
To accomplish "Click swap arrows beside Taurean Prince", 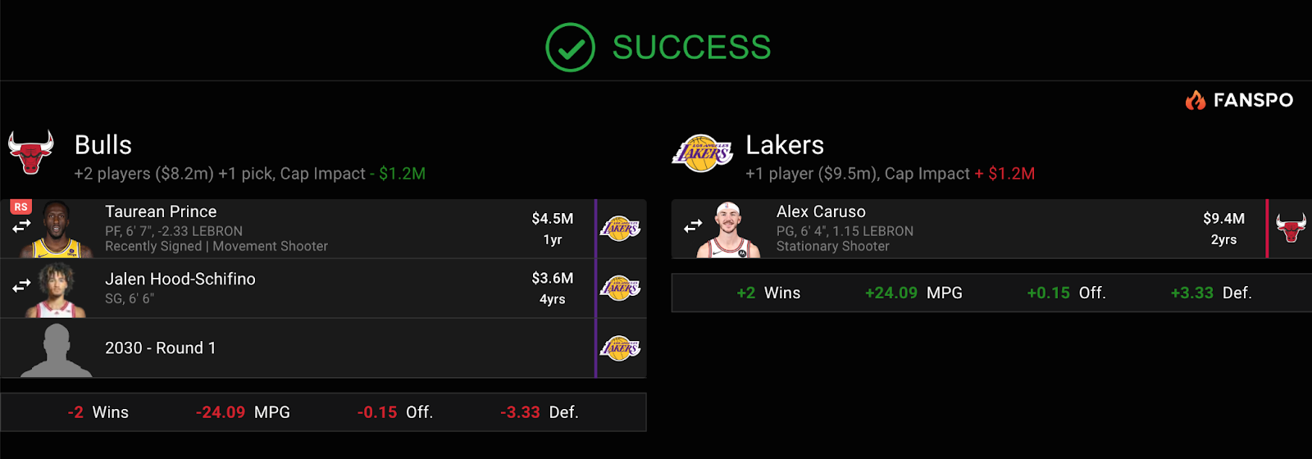I will (x=21, y=226).
